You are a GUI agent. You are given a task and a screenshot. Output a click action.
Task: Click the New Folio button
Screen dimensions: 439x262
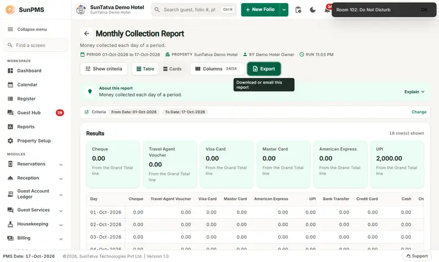point(260,10)
